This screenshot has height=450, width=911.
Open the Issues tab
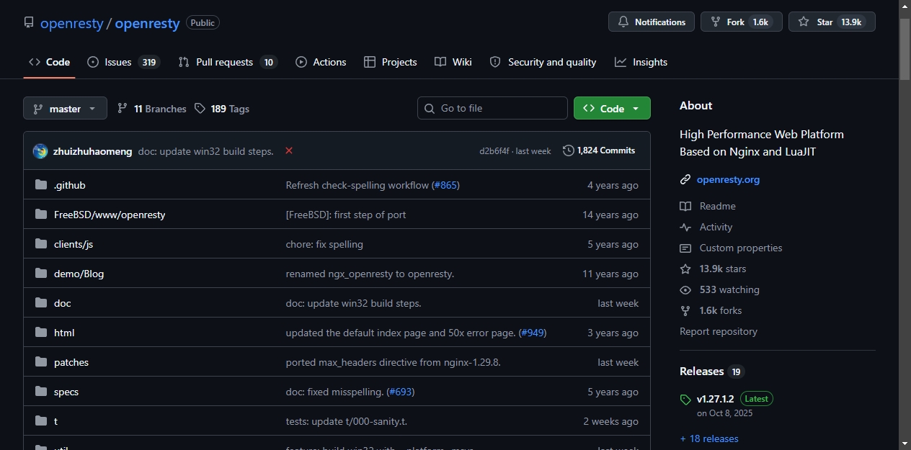tap(123, 62)
